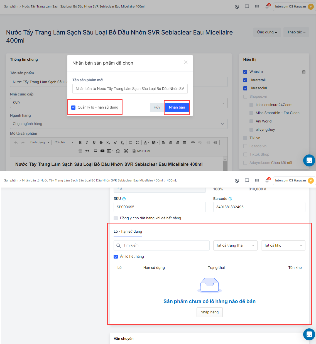Open the Thao tác actions menu

(296, 32)
